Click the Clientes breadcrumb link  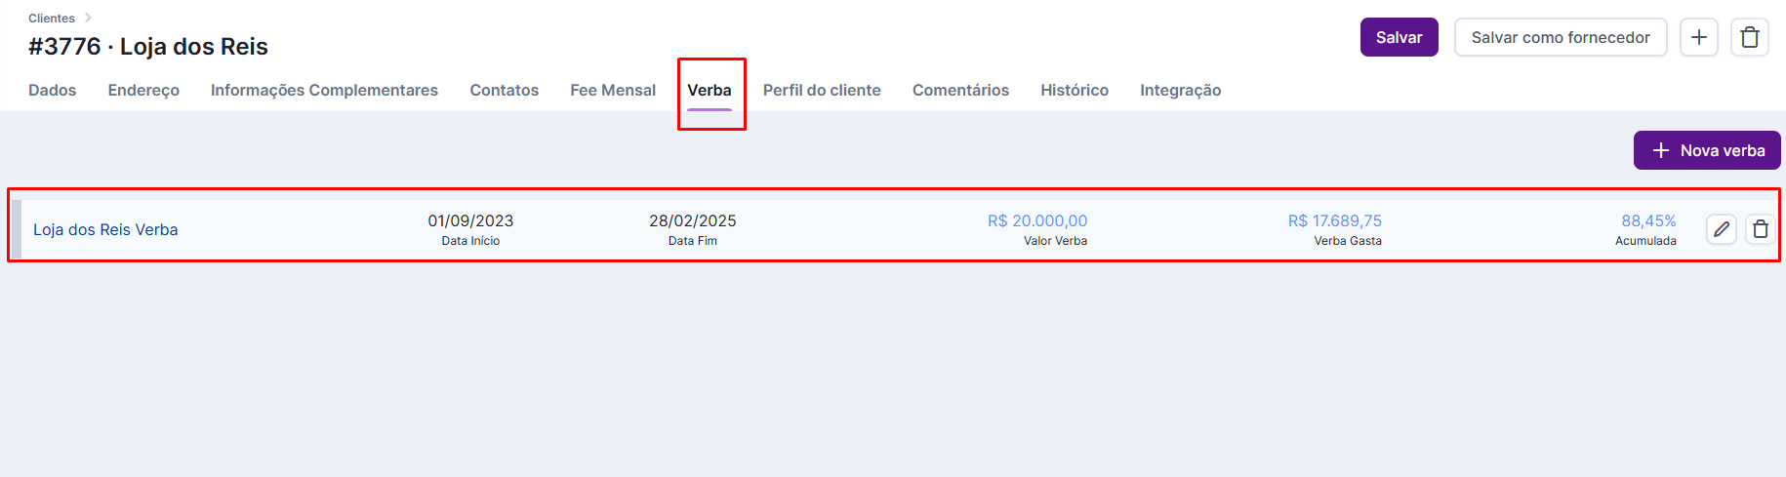coord(52,18)
